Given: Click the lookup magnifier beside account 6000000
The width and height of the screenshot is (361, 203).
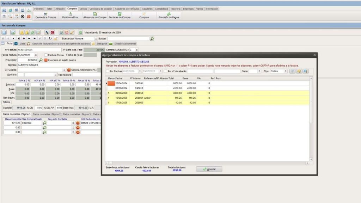Looking at the screenshot, I should (44, 123).
